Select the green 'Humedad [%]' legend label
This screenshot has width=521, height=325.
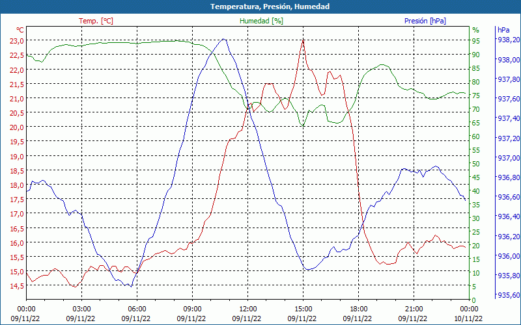261,21
